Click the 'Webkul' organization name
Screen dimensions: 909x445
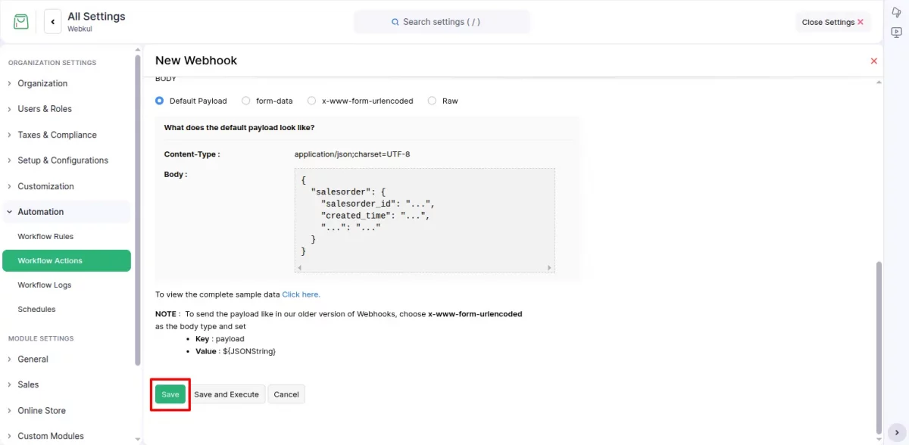click(x=80, y=29)
